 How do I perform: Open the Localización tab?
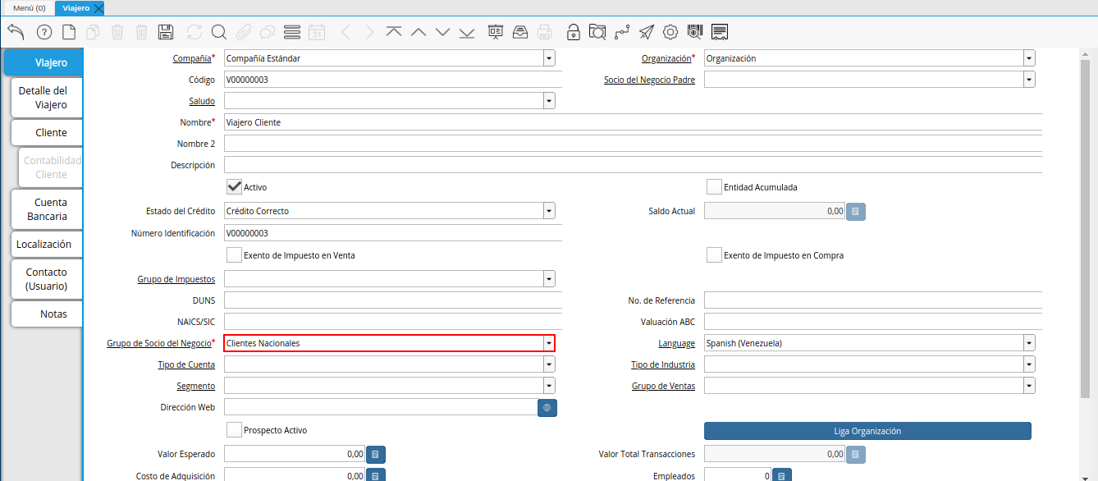(44, 245)
